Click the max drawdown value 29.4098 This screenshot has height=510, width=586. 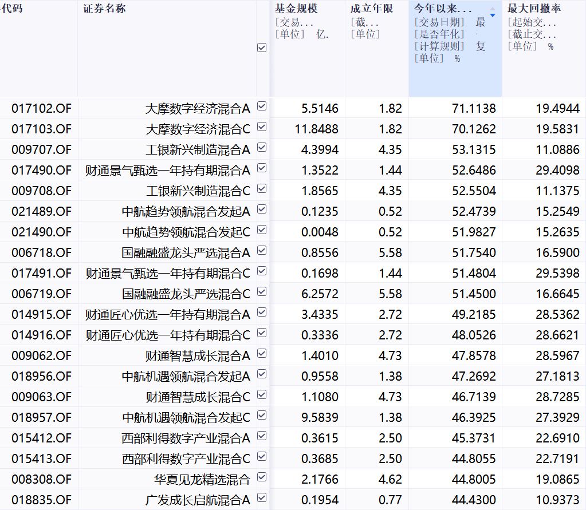click(557, 170)
